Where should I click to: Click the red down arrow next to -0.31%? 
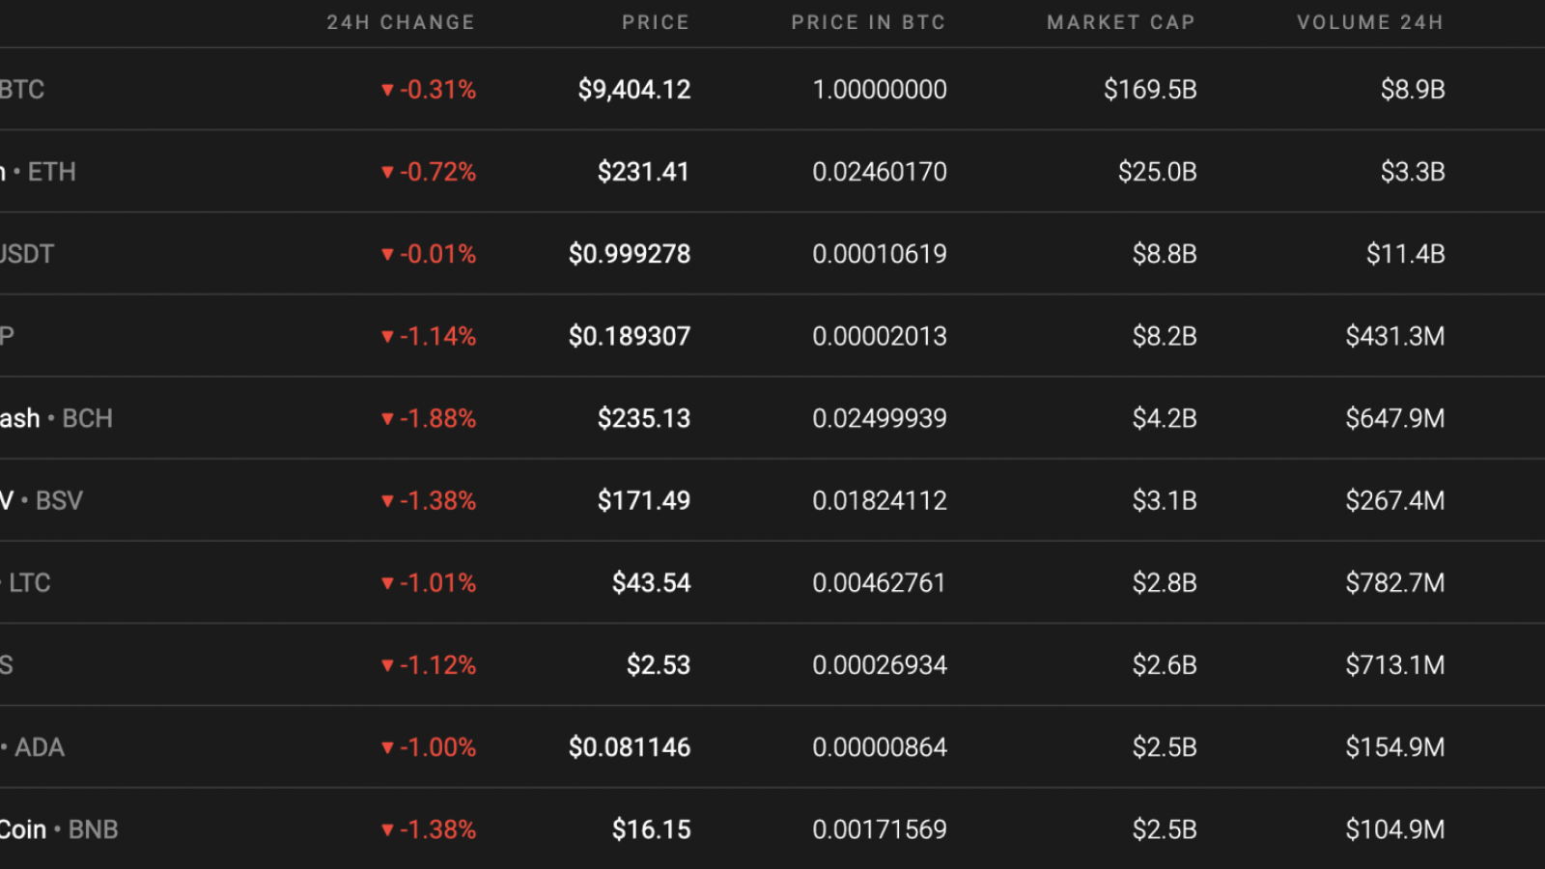point(387,91)
